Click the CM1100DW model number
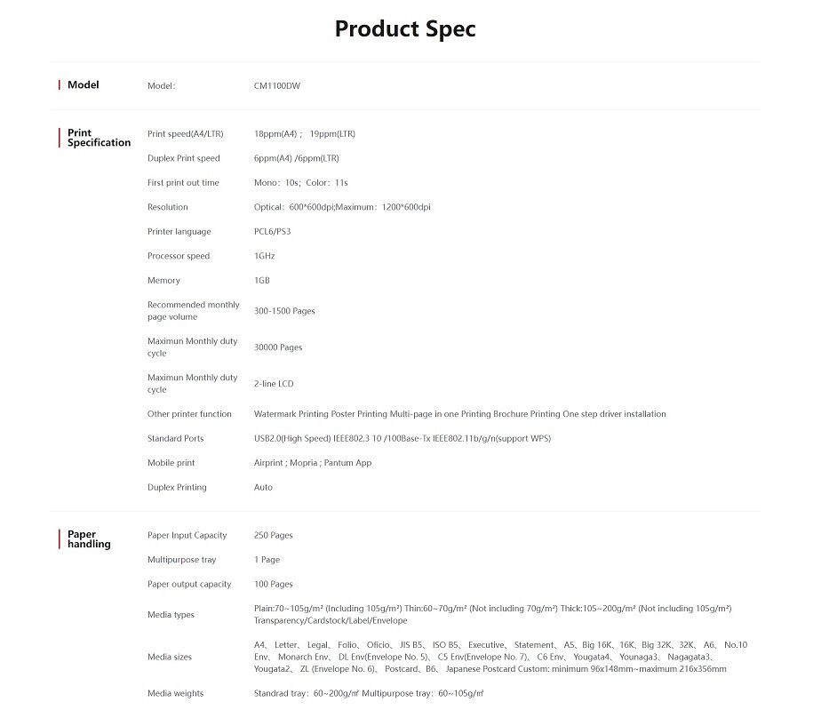This screenshot has width=821, height=710. click(x=277, y=86)
